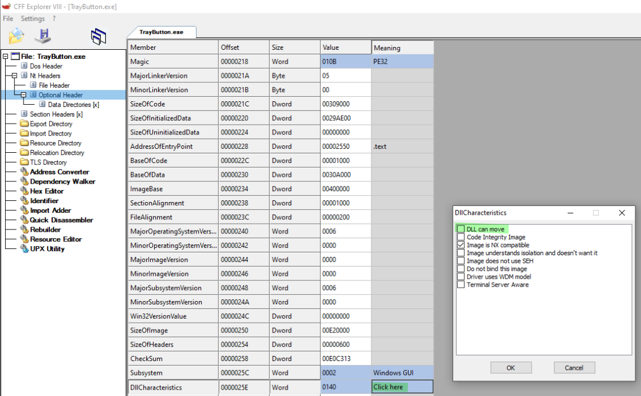This screenshot has height=396, width=641.
Task: Click the Open file toolbar icon
Action: tap(17, 36)
